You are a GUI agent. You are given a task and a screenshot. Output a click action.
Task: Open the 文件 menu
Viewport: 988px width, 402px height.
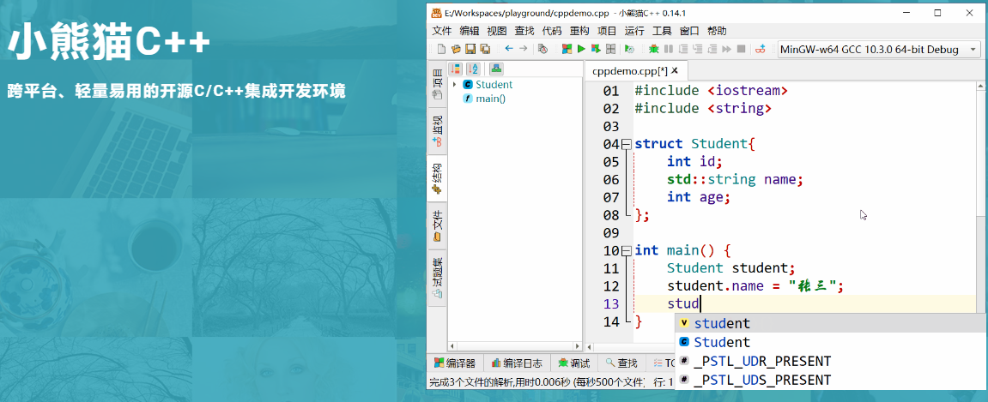click(442, 31)
